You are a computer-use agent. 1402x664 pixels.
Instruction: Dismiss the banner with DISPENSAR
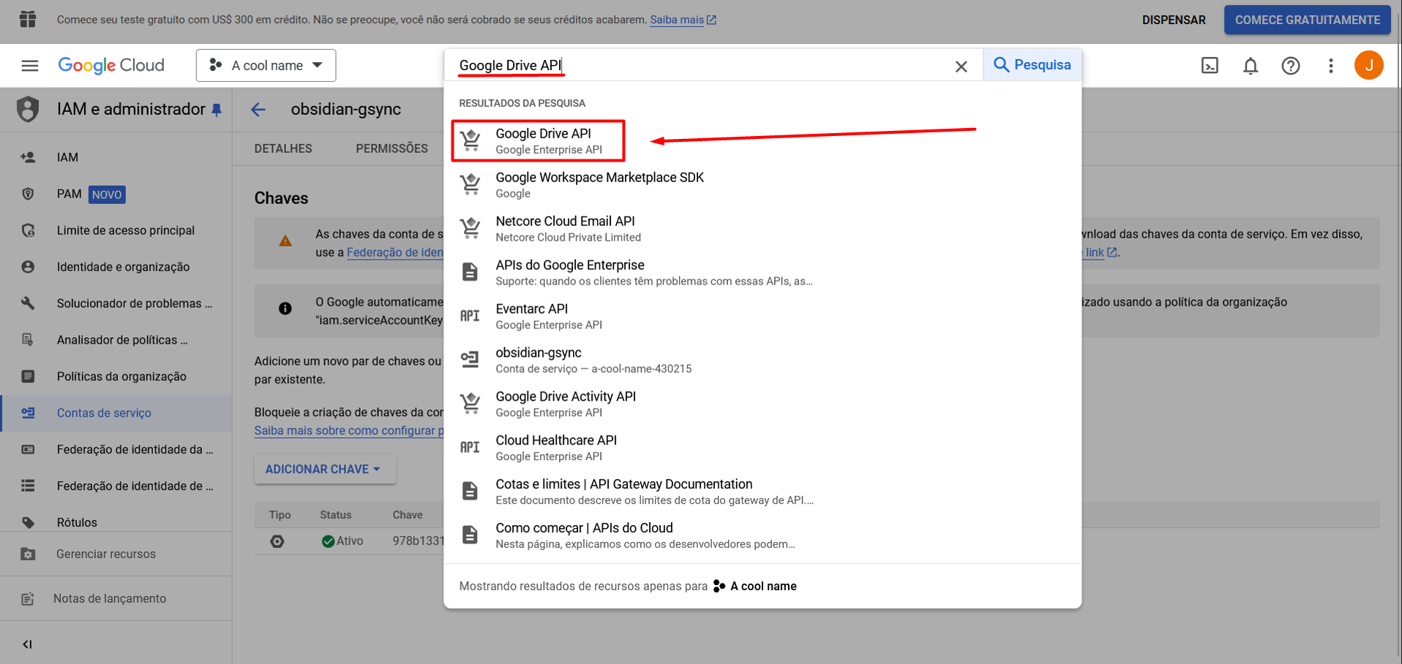(x=1174, y=20)
